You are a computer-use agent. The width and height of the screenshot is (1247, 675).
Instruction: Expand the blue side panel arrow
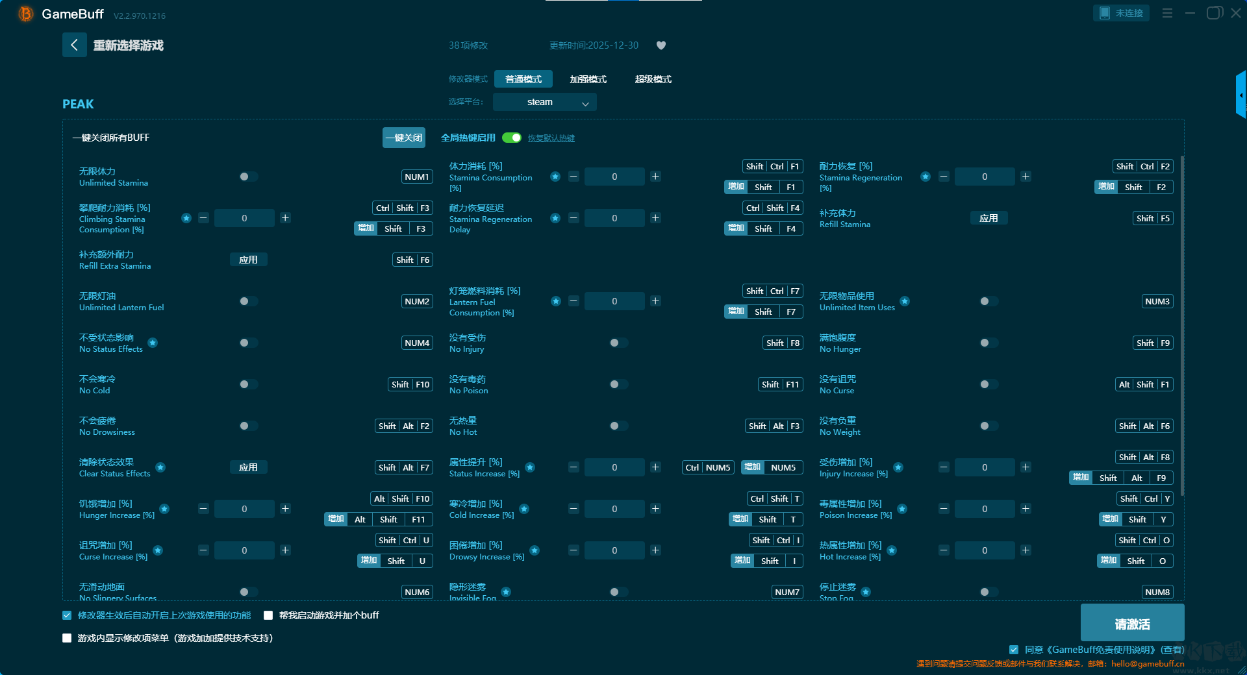(1241, 95)
